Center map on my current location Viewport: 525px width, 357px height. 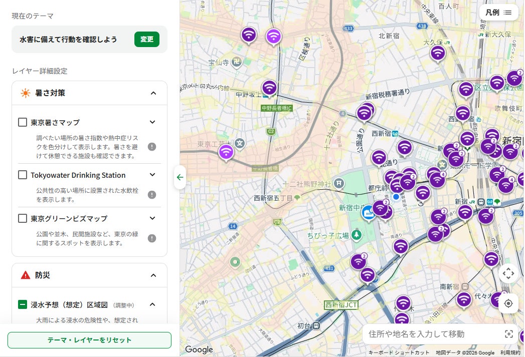pos(508,303)
